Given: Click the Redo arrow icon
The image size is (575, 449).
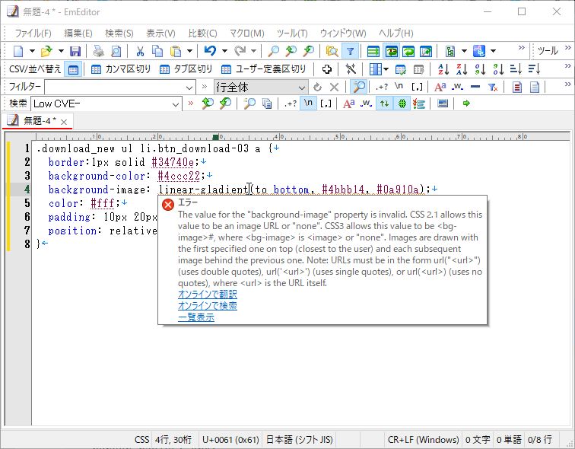Looking at the screenshot, I should click(240, 51).
